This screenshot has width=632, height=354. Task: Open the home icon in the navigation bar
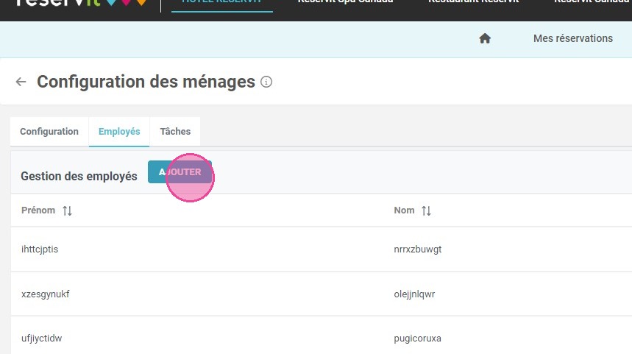point(485,38)
